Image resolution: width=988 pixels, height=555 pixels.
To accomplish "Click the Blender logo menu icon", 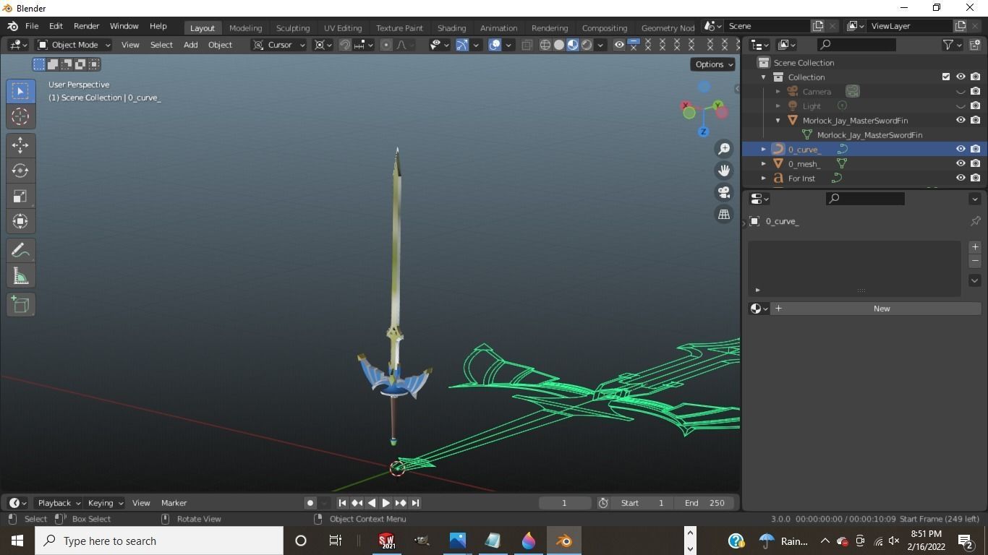I will pos(12,26).
